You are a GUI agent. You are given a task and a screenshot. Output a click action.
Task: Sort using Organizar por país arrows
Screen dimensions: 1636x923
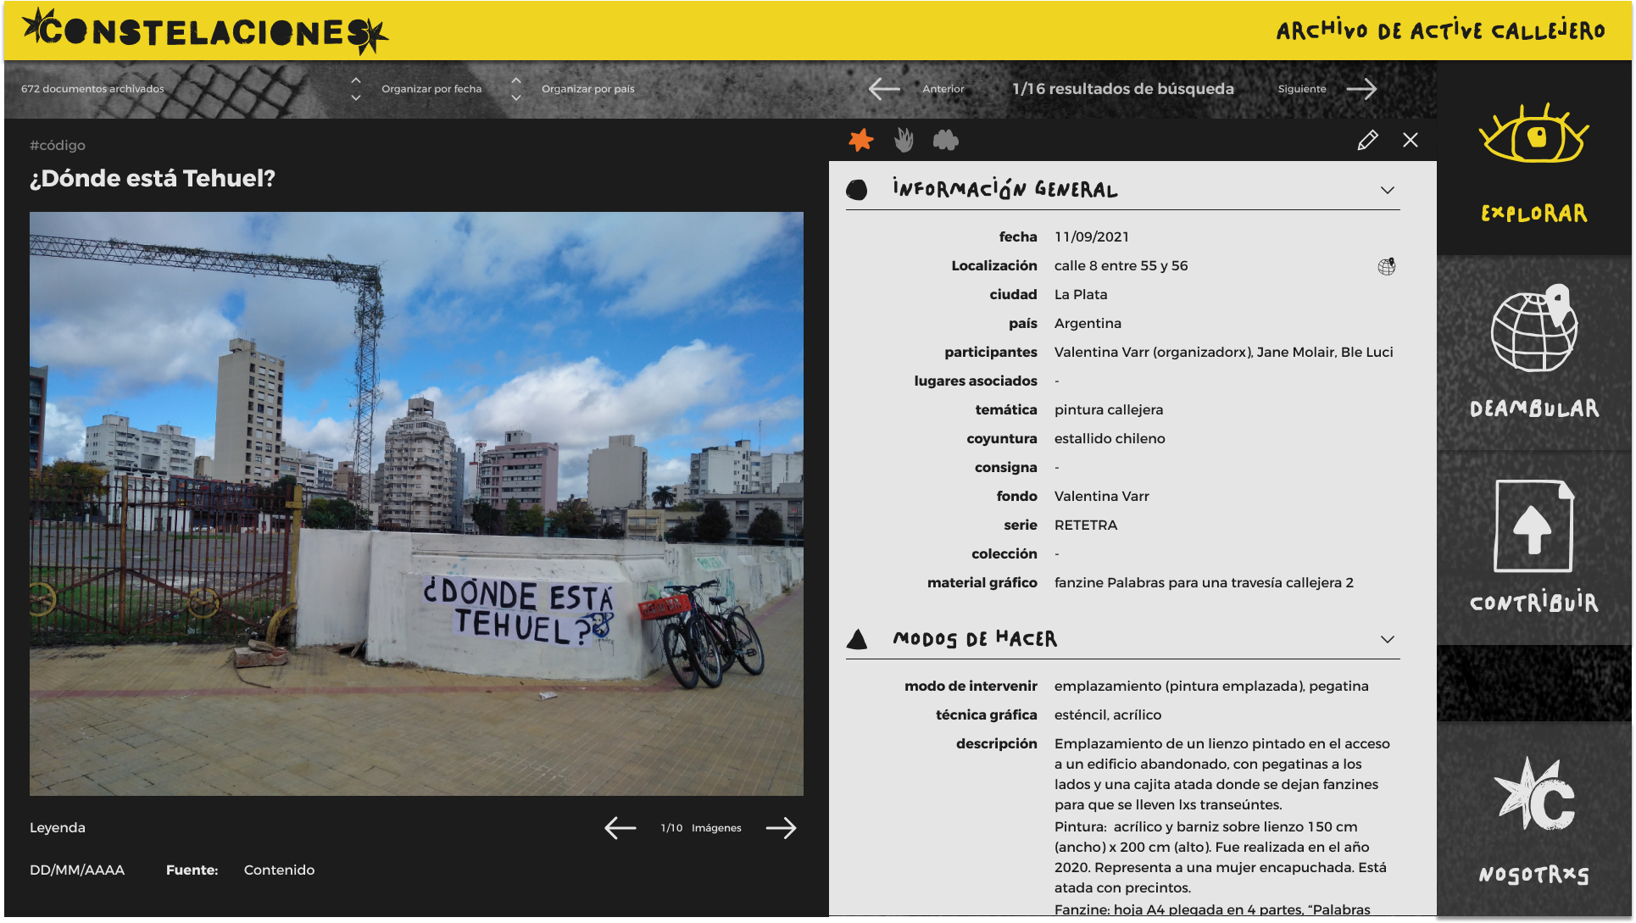pyautogui.click(x=516, y=89)
